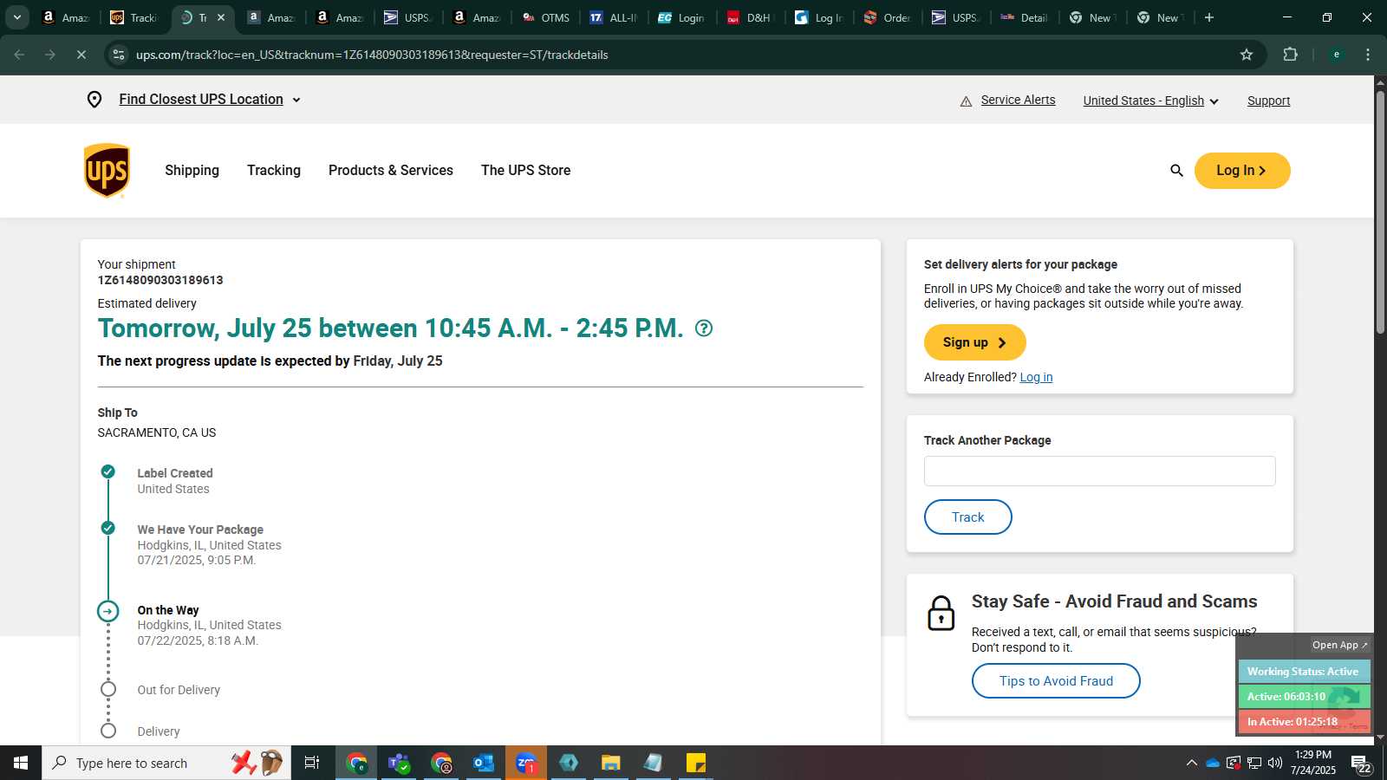Viewport: 1387px width, 780px height.
Task: Close the current UPS tracking tab
Action: click(x=221, y=17)
